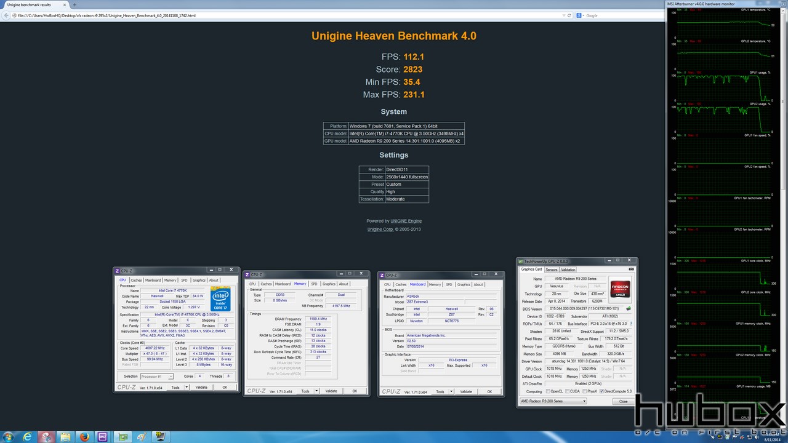Open the Validation tab in GPU-Z
Screen dimensions: 788x443
click(x=568, y=269)
